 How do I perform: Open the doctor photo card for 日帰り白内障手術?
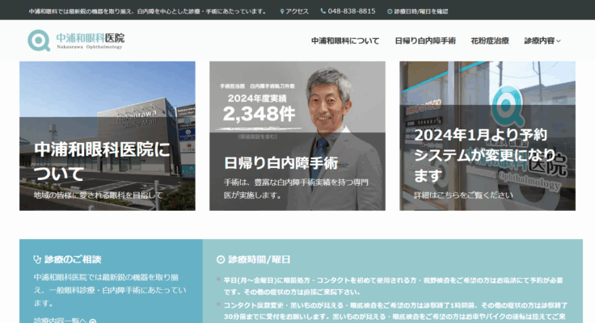pyautogui.click(x=297, y=136)
